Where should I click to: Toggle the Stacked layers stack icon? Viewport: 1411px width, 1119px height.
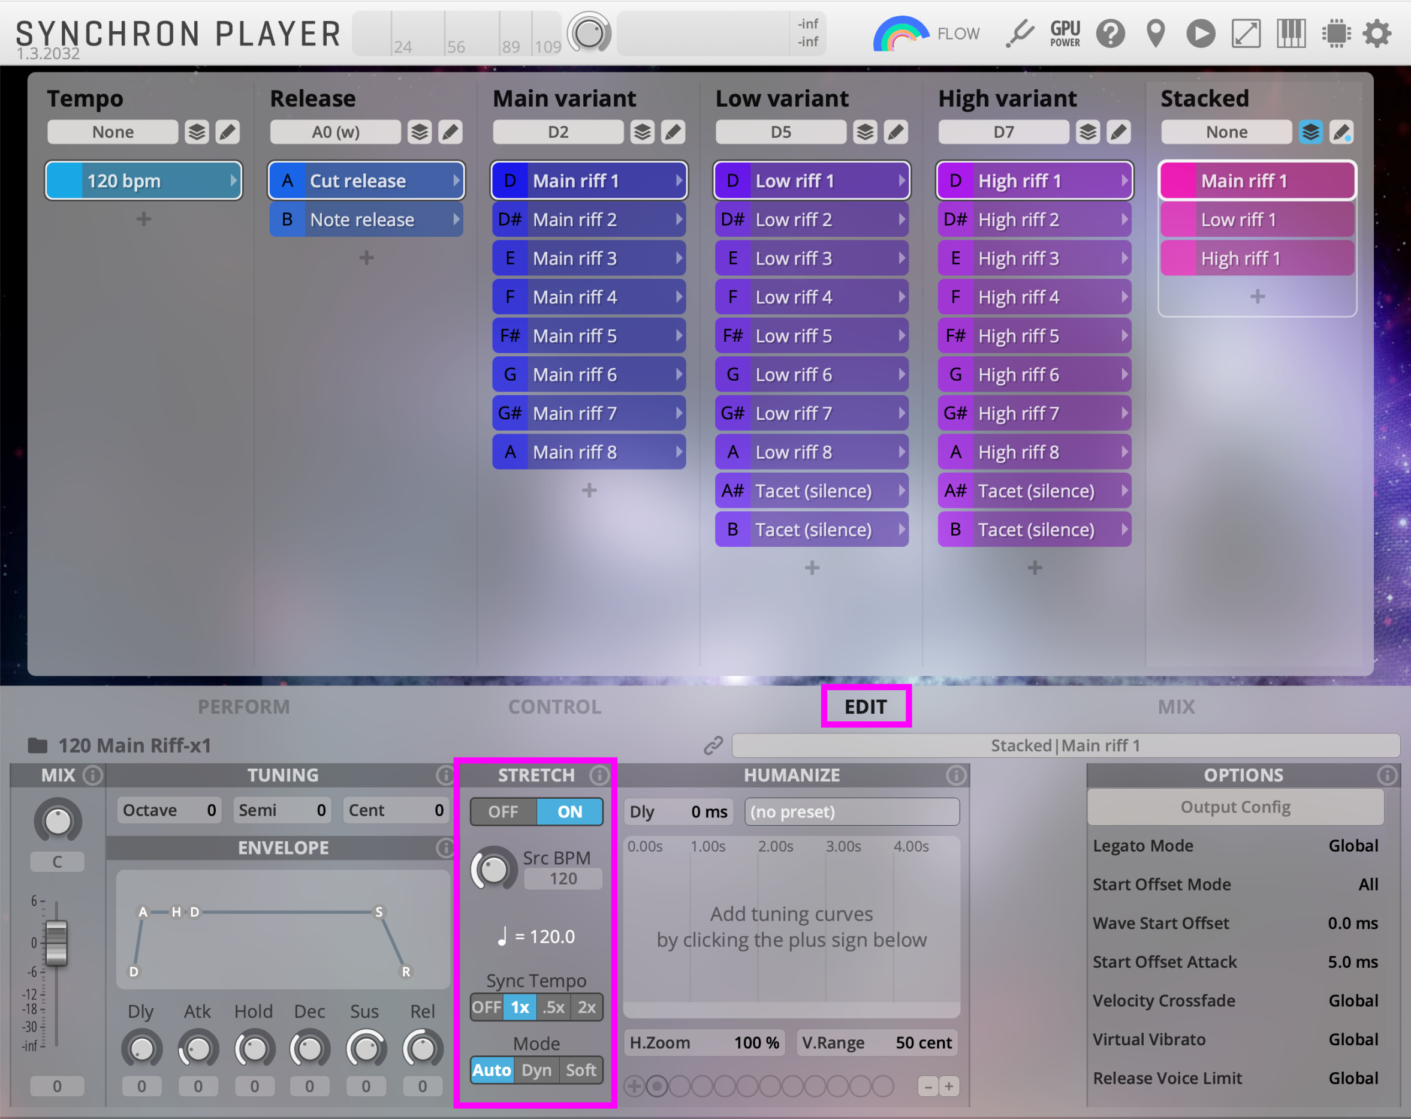[1310, 133]
